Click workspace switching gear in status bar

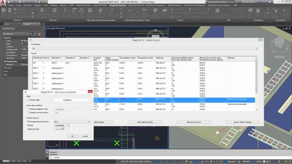pos(211,162)
